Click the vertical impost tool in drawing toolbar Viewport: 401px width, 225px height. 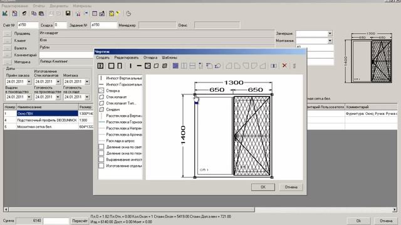(130, 66)
